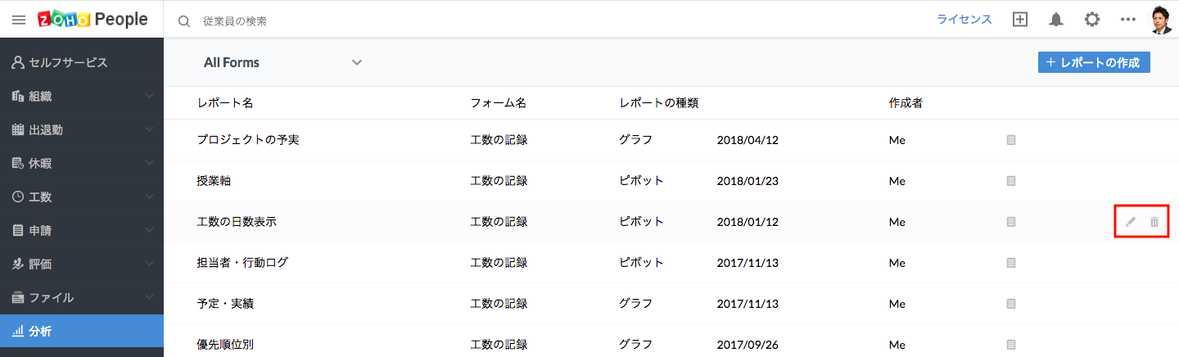Expand the 工数 chevron
Screen dimensions: 1179x357
click(149, 197)
